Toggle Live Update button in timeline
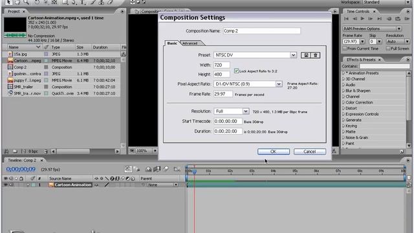Screen dimensions: 414x233 (128, 169)
